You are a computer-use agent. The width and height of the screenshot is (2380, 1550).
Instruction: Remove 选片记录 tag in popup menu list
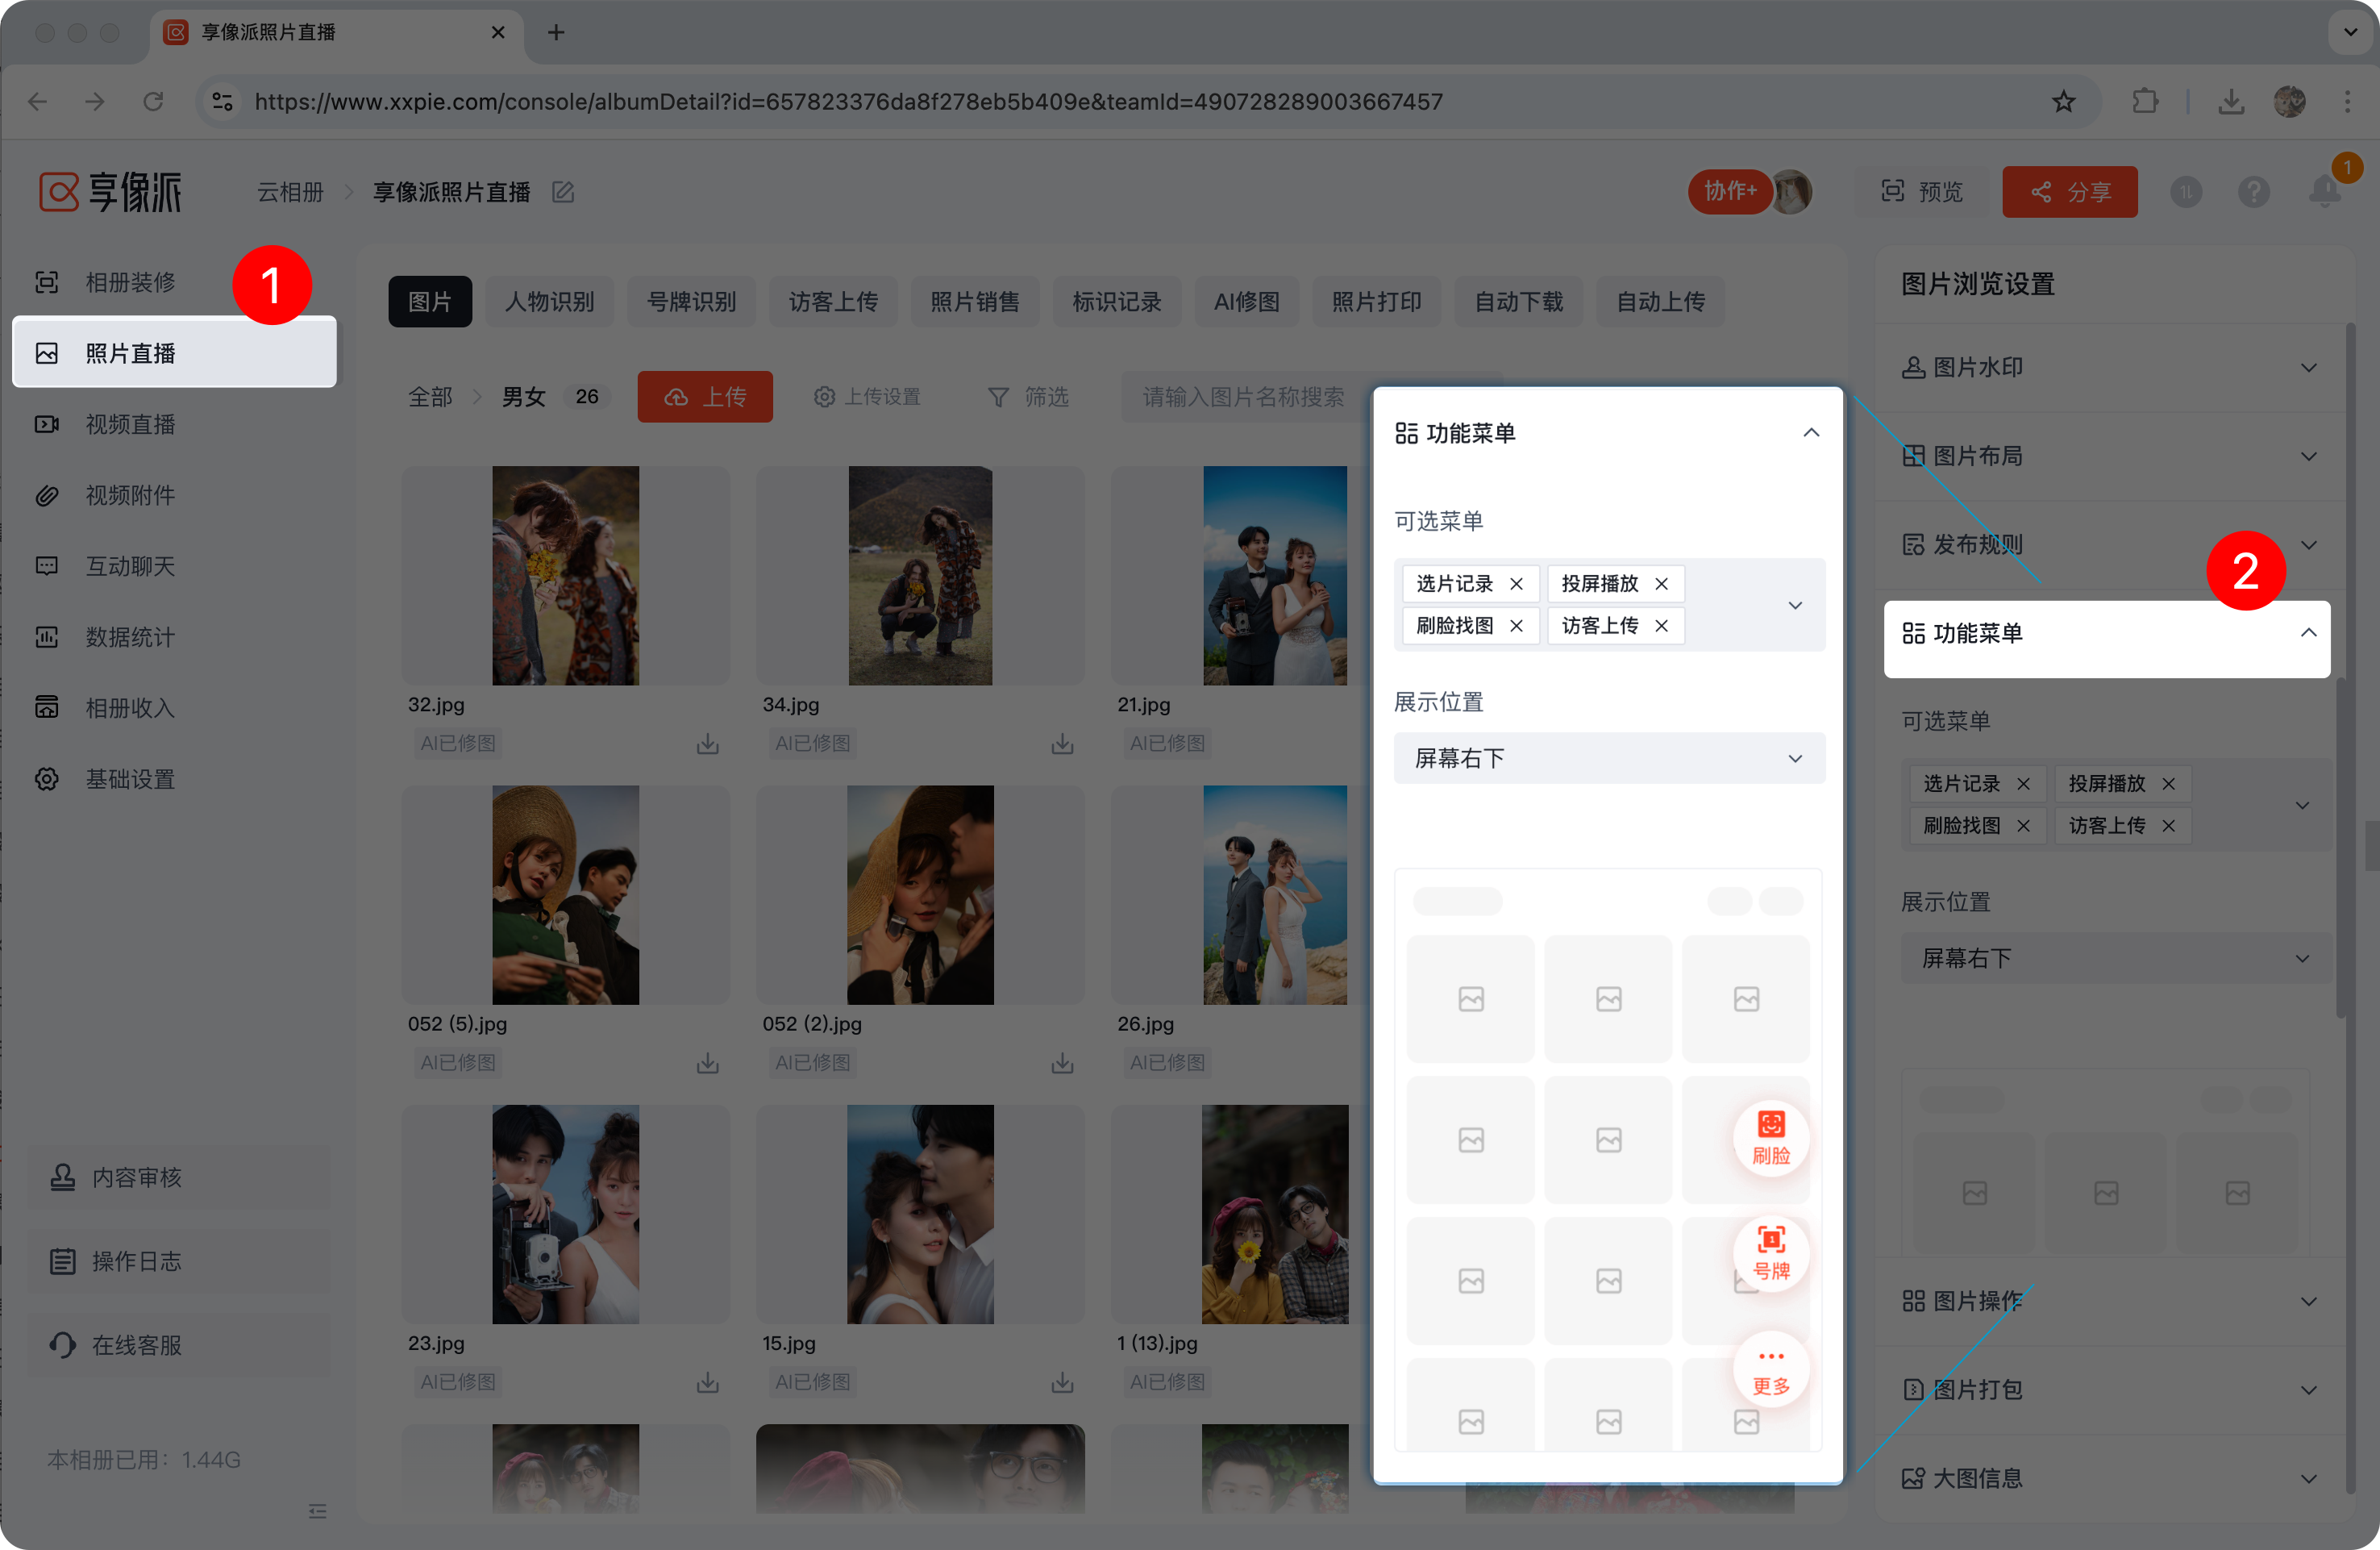click(1516, 584)
